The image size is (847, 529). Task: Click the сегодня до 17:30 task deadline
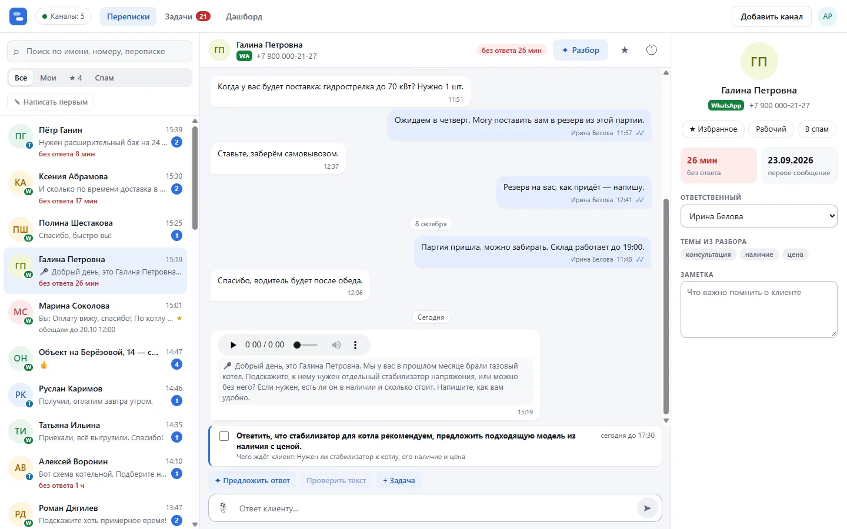coord(628,436)
